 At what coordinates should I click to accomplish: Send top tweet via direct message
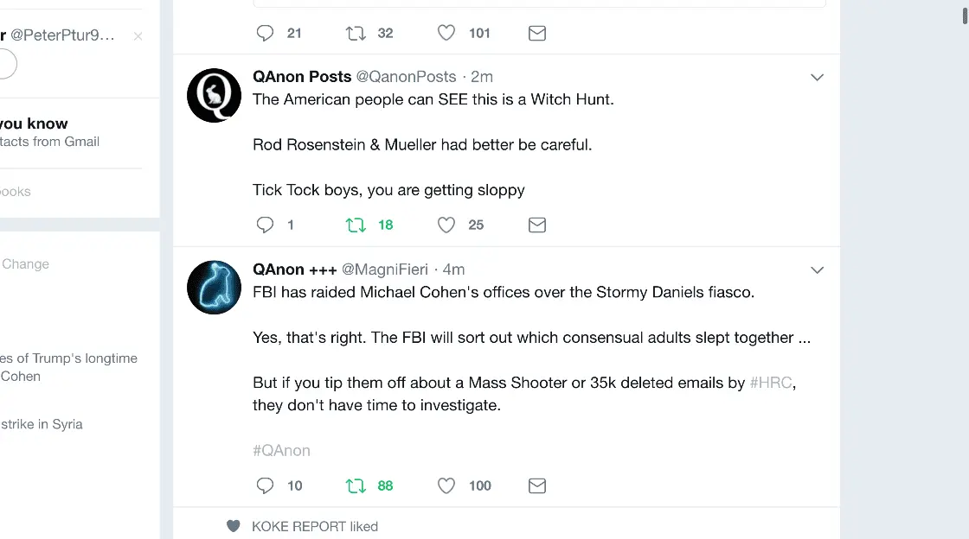tap(537, 34)
